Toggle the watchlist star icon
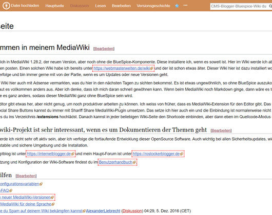The height and width of the screenshot is (215, 272). click(x=177, y=6)
